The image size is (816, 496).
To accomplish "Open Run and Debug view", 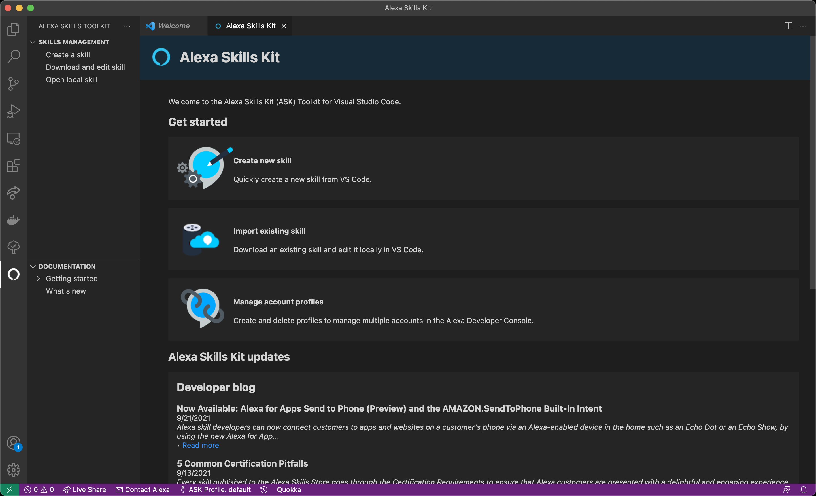I will point(13,111).
